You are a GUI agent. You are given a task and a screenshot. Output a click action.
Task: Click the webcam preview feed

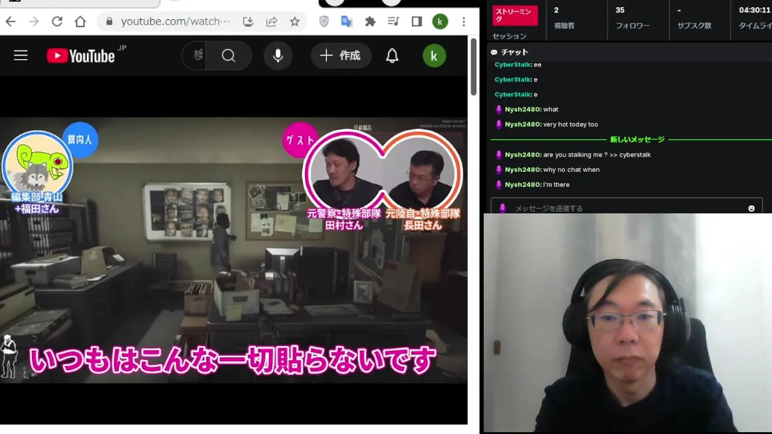(x=628, y=322)
